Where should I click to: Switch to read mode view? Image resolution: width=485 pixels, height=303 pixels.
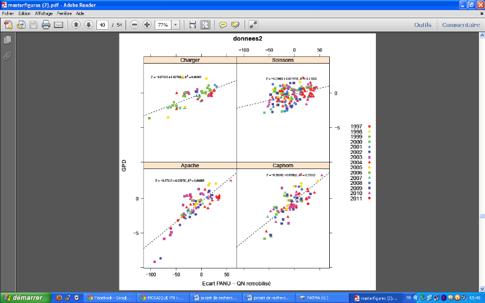[253, 25]
